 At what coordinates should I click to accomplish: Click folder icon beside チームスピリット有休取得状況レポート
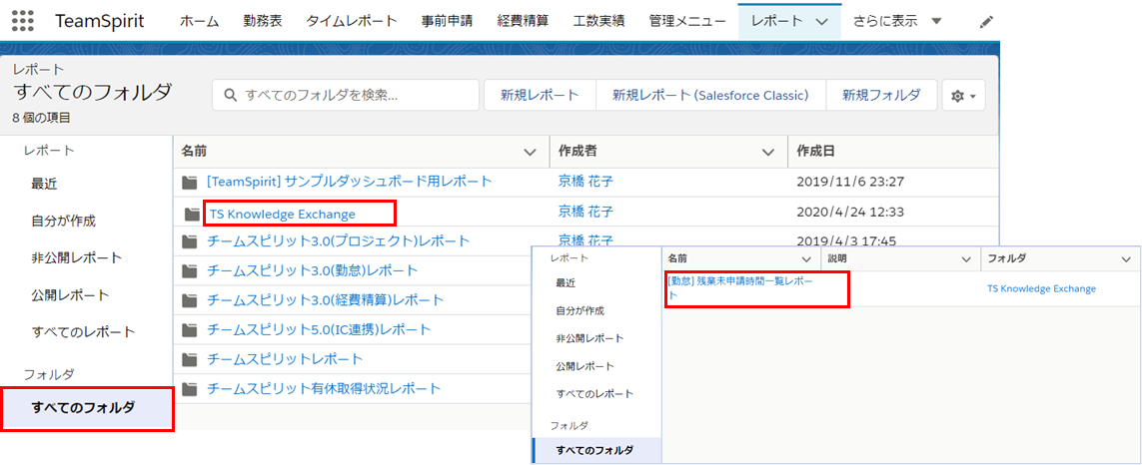[190, 388]
